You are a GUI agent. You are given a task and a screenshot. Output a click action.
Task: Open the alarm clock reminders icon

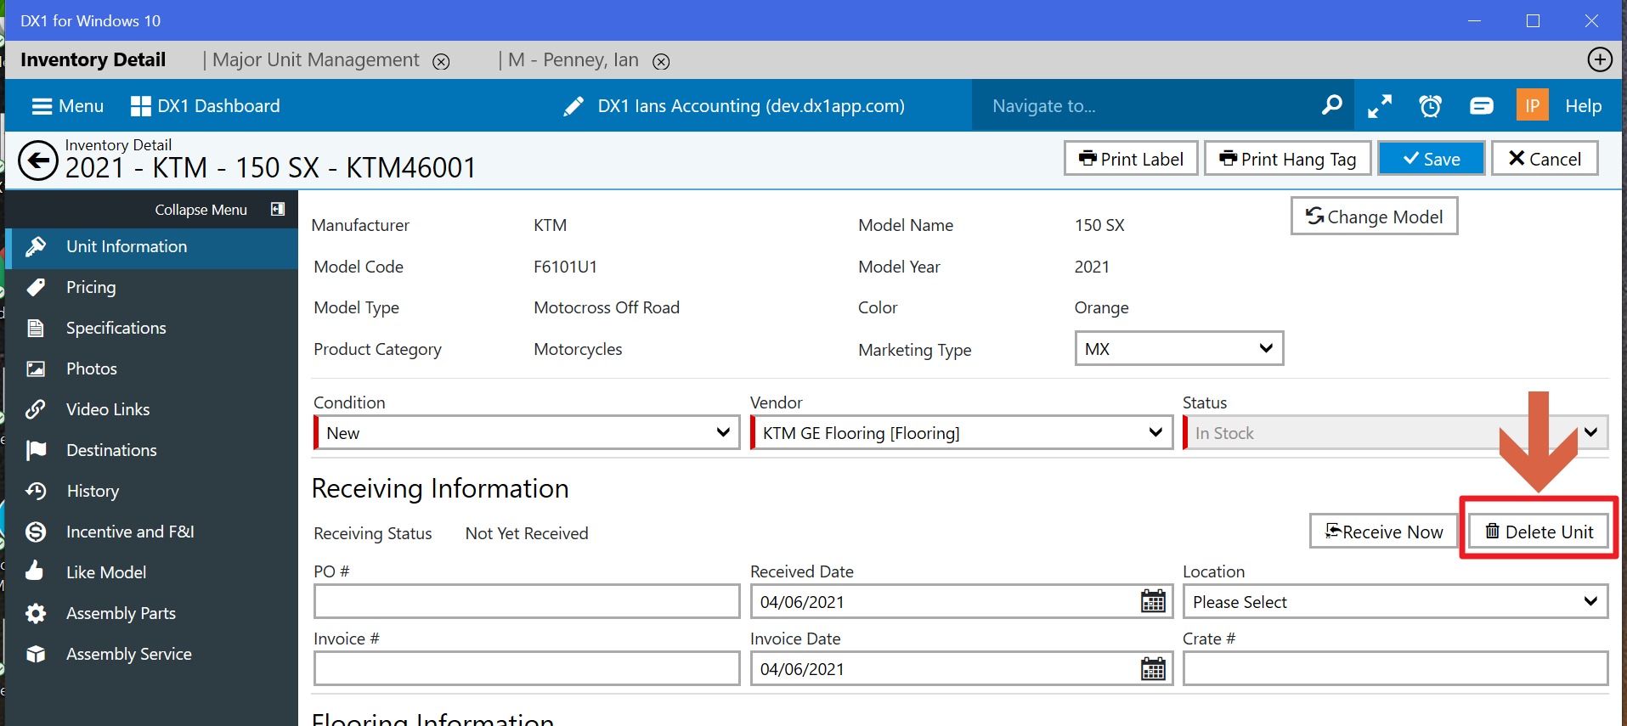[1431, 106]
